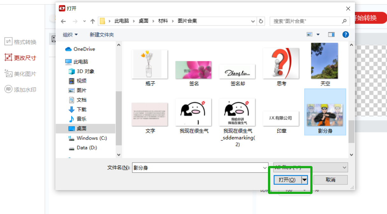
Task: Switch to 添加水印 in the background app
Action: [x=20, y=90]
